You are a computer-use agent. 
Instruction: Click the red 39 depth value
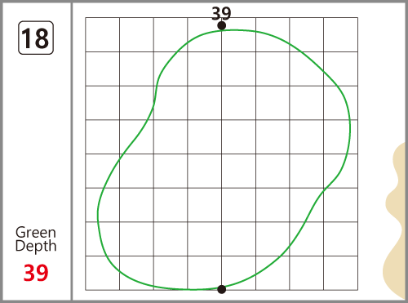(x=36, y=273)
